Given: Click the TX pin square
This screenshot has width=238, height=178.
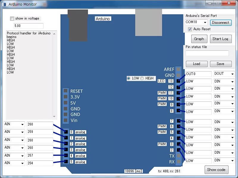Looking at the screenshot, I should (x=178, y=156).
